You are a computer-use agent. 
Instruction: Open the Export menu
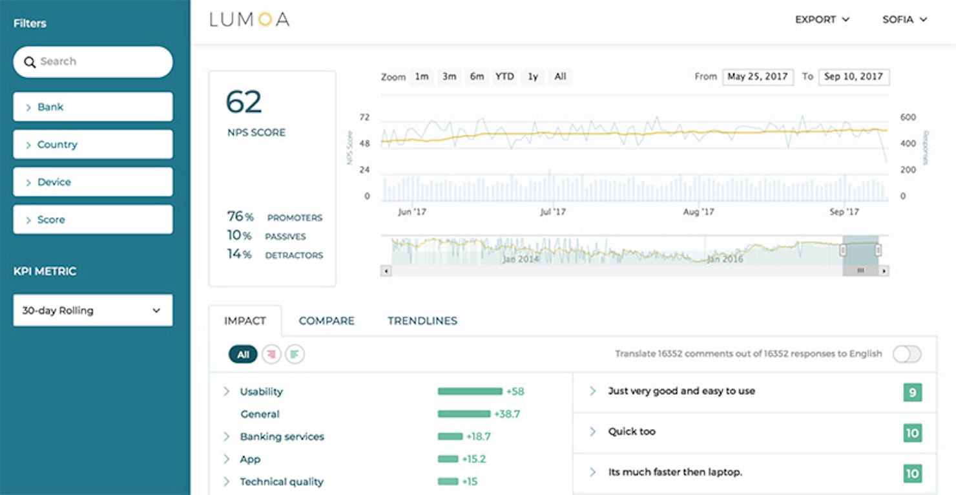pyautogui.click(x=822, y=19)
